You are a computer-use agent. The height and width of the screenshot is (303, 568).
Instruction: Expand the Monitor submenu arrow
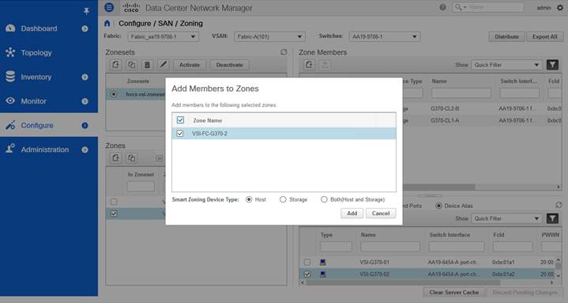85,101
